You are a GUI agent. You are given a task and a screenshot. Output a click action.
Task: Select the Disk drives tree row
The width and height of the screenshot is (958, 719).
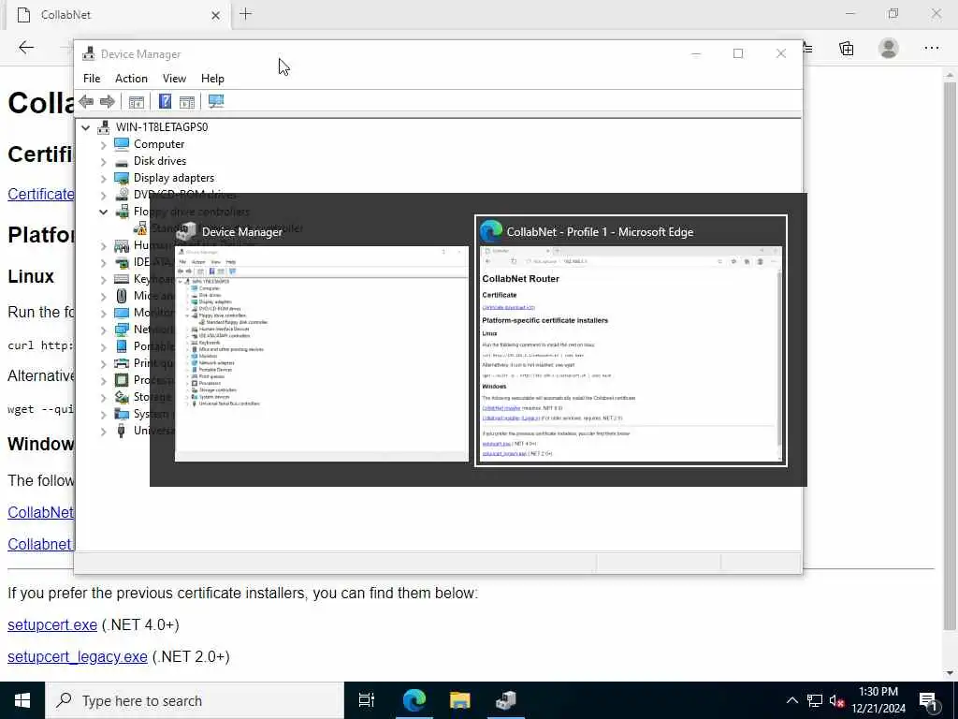pos(151,161)
